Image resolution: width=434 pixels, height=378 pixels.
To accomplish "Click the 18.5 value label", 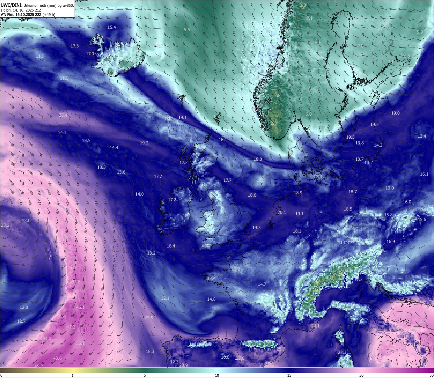I will pos(348,209).
